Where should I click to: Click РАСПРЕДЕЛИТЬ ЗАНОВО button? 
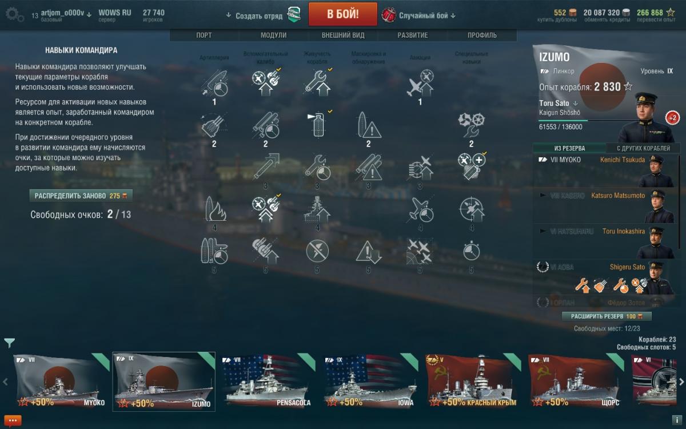(81, 196)
